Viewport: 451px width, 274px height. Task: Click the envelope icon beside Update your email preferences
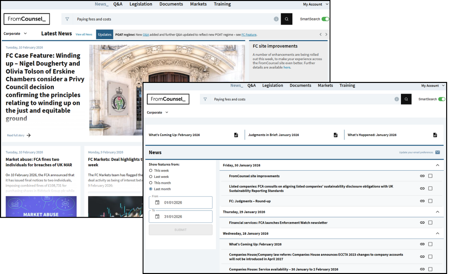pyautogui.click(x=437, y=152)
